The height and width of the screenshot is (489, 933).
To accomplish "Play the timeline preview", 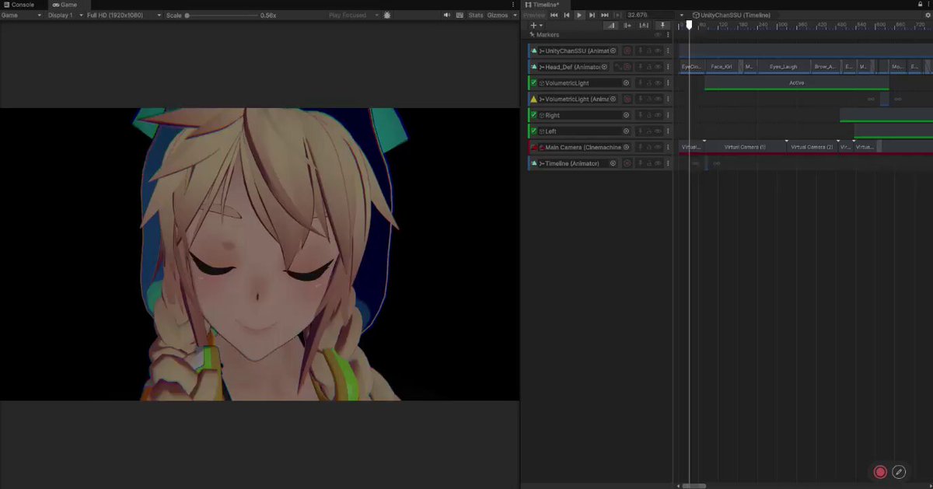I will 579,15.
